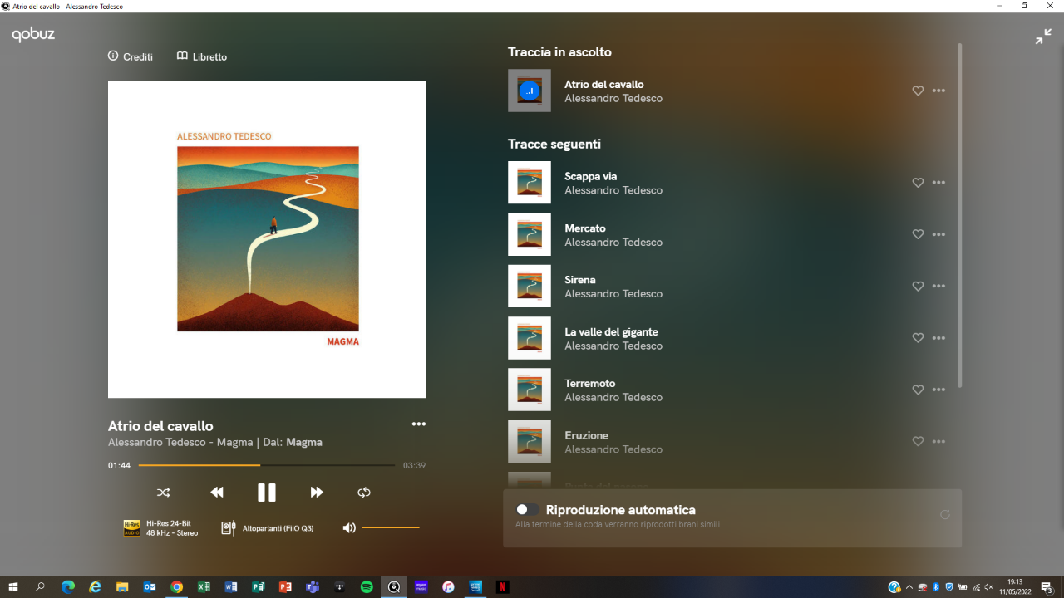The width and height of the screenshot is (1064, 598).
Task: Open Windows taskbar search
Action: click(x=40, y=587)
